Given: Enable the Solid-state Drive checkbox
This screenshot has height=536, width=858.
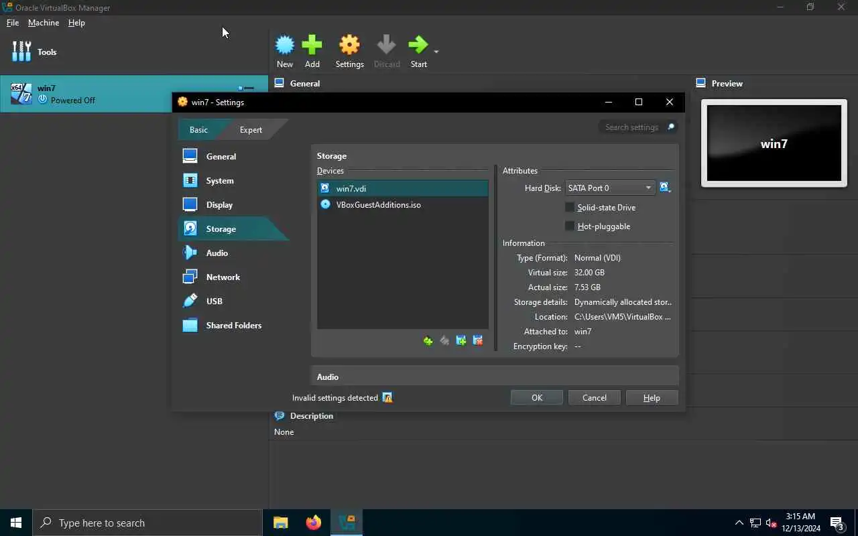Looking at the screenshot, I should [570, 207].
